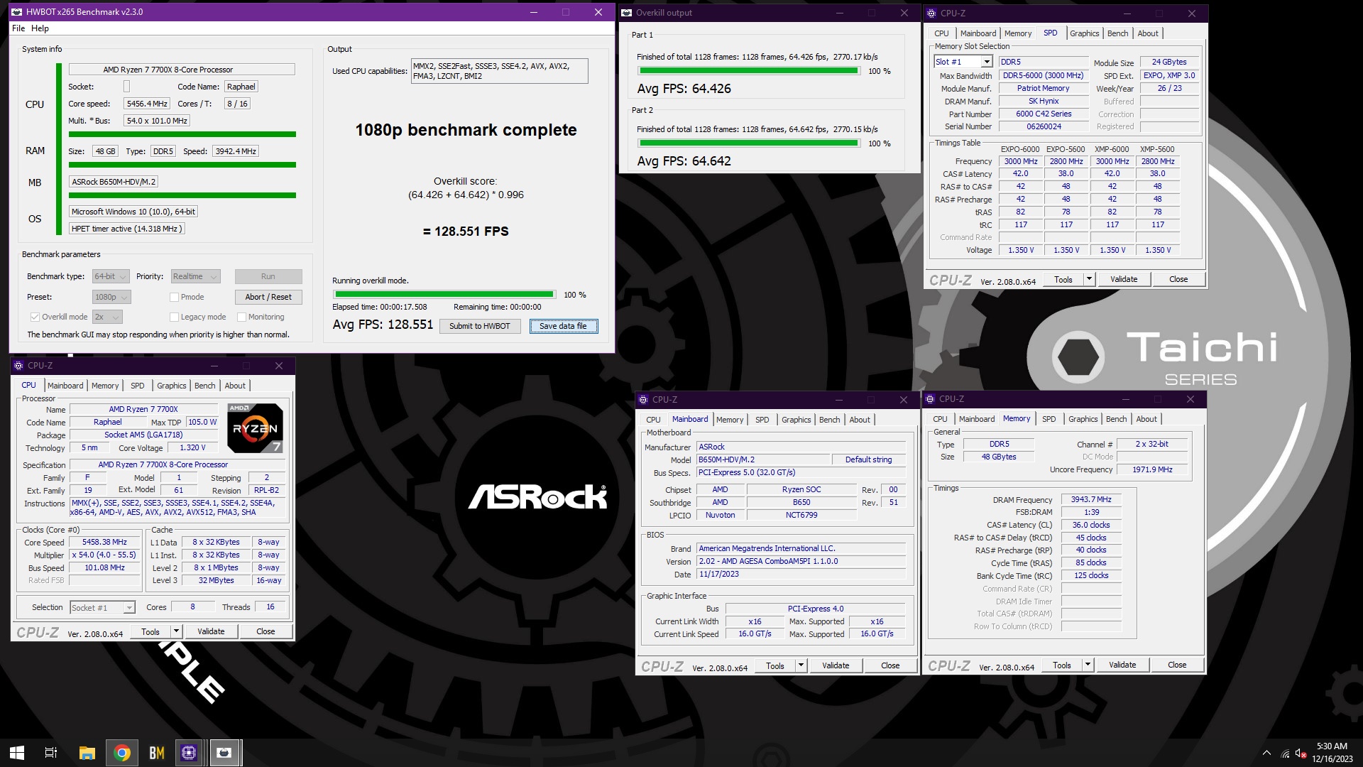
Task: Click the Abort / Reset button
Action: click(x=268, y=297)
